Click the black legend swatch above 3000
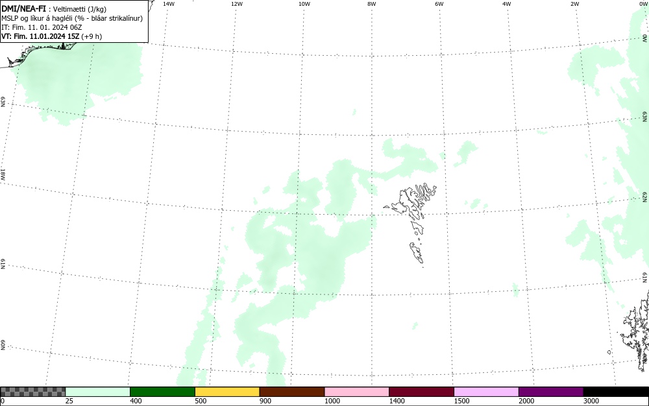Viewport: 649px width, 406px height. pyautogui.click(x=616, y=392)
